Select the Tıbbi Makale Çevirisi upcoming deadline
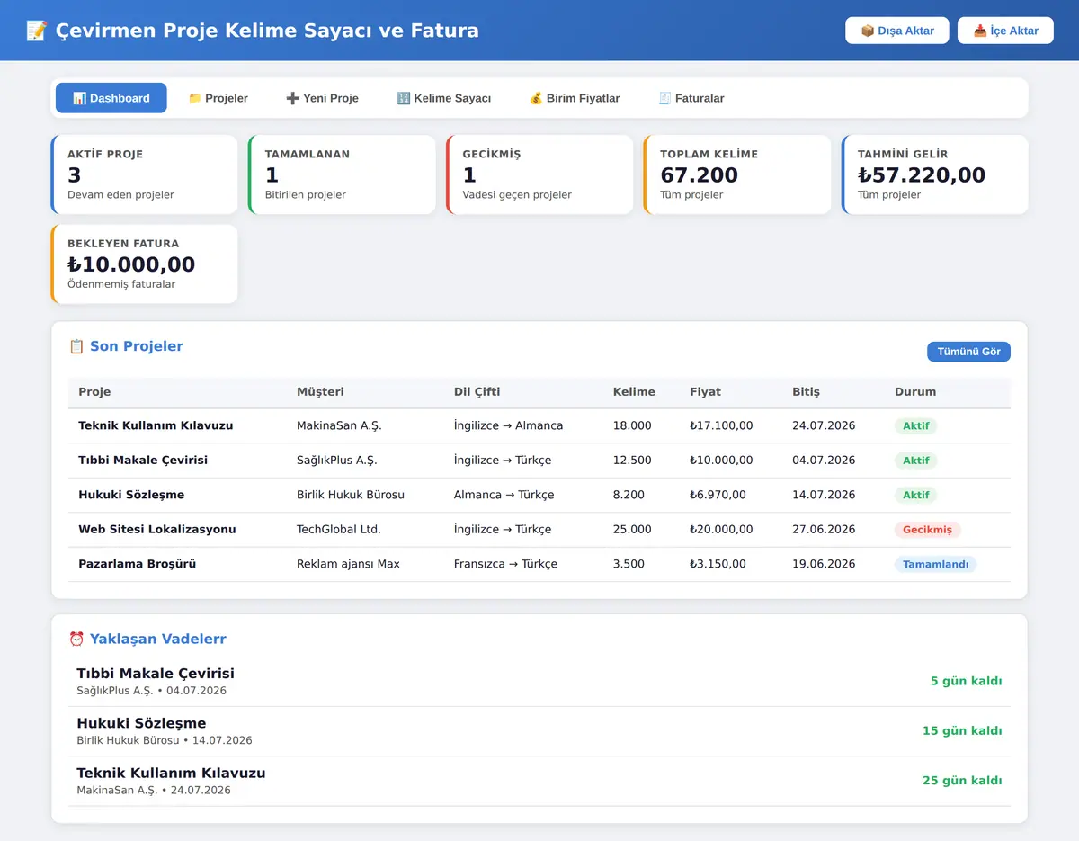 pos(539,681)
